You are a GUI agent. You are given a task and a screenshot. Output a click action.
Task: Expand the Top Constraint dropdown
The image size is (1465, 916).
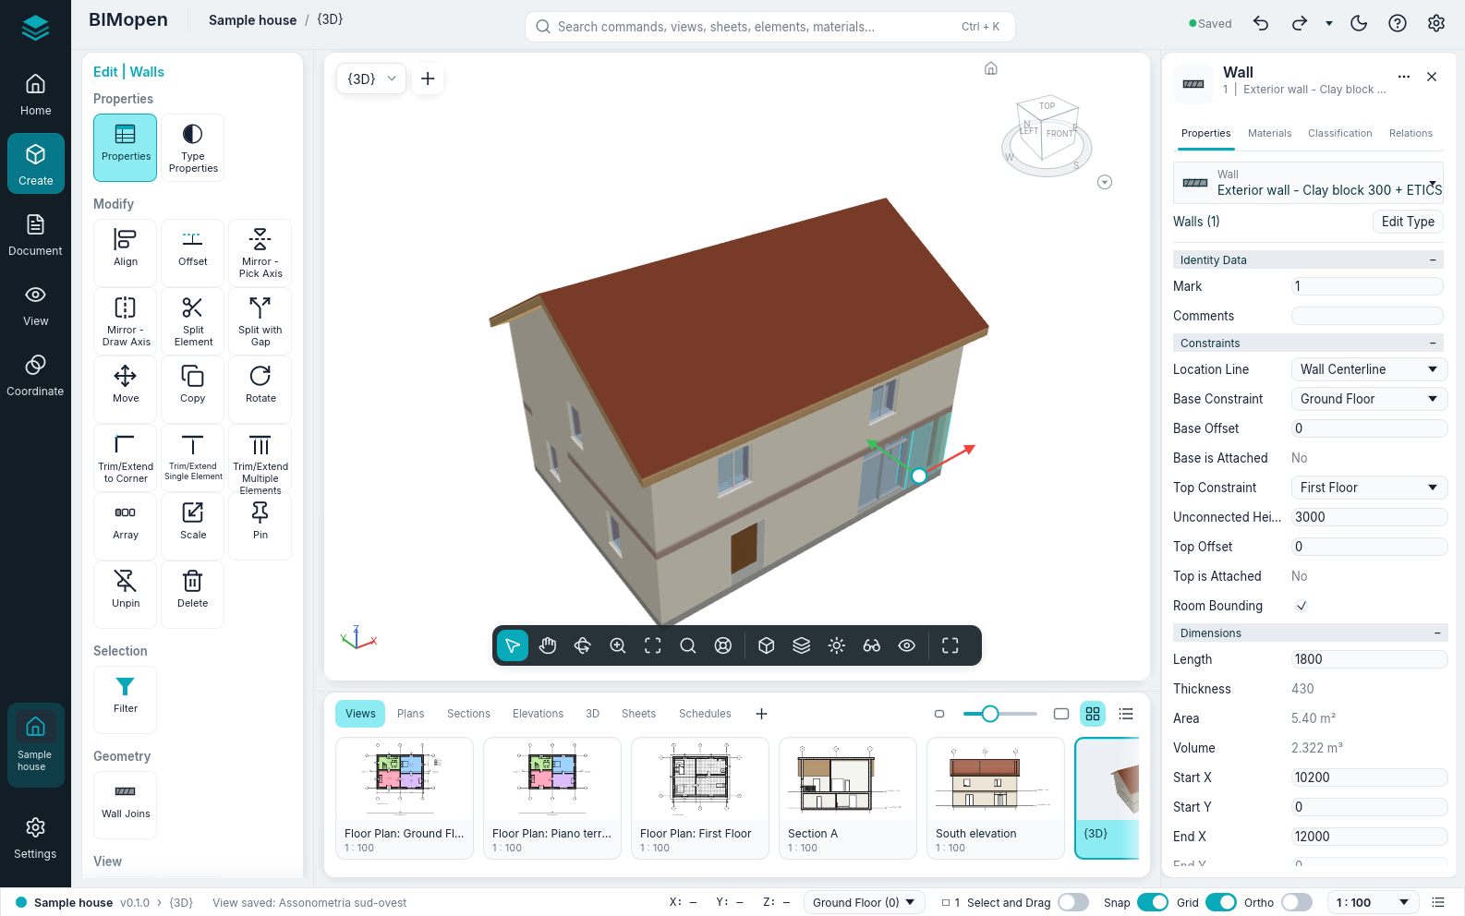(x=1369, y=488)
